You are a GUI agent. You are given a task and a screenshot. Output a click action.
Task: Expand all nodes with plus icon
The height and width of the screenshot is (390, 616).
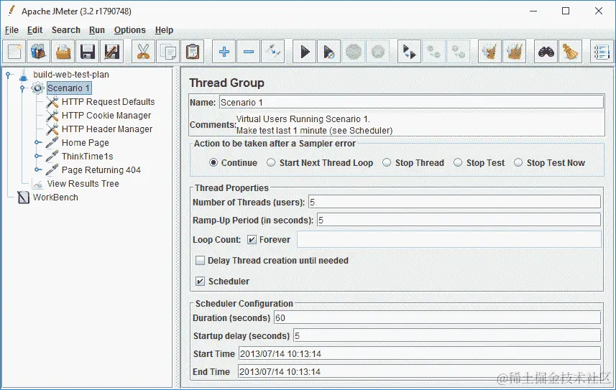[x=224, y=52]
